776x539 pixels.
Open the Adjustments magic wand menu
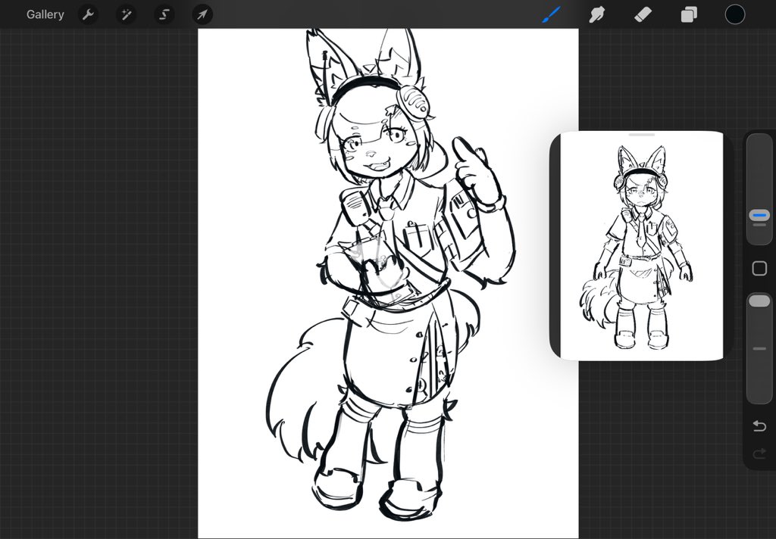127,14
